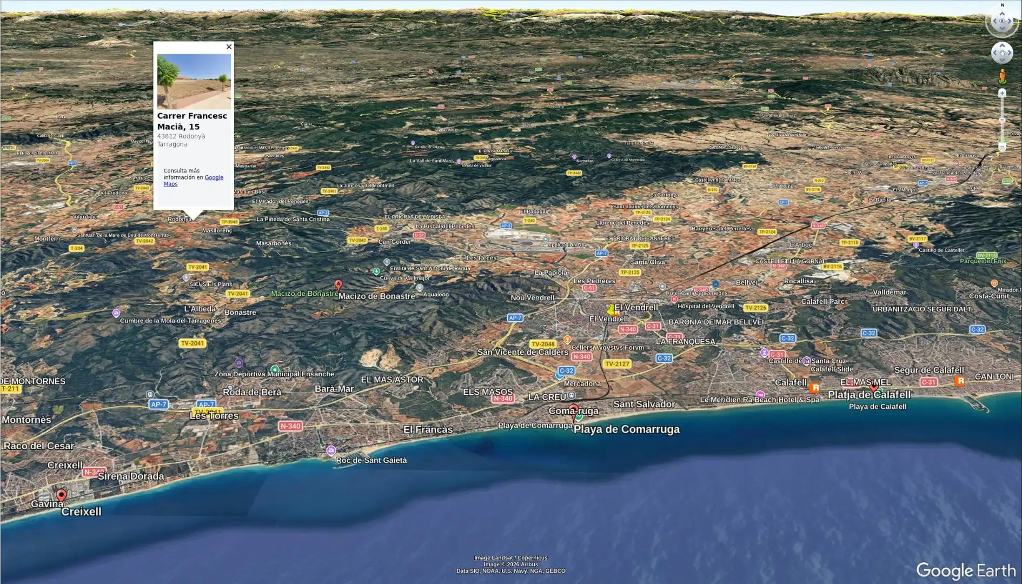Click move-right arrow on the hand joystick
The width and height of the screenshot is (1022, 584).
[1010, 53]
